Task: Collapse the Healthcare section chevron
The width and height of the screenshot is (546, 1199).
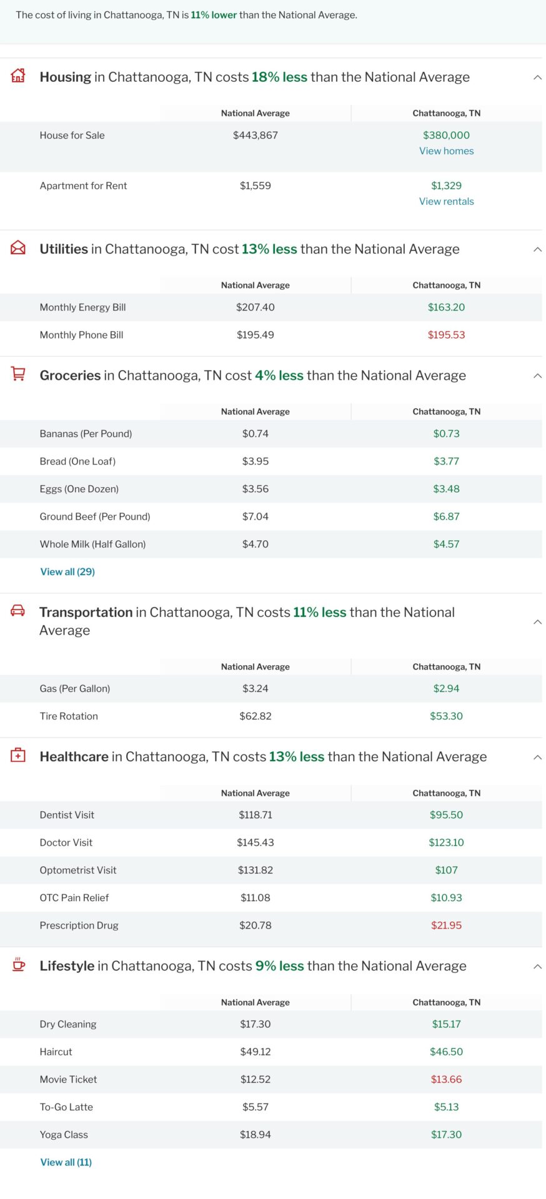Action: click(x=537, y=757)
